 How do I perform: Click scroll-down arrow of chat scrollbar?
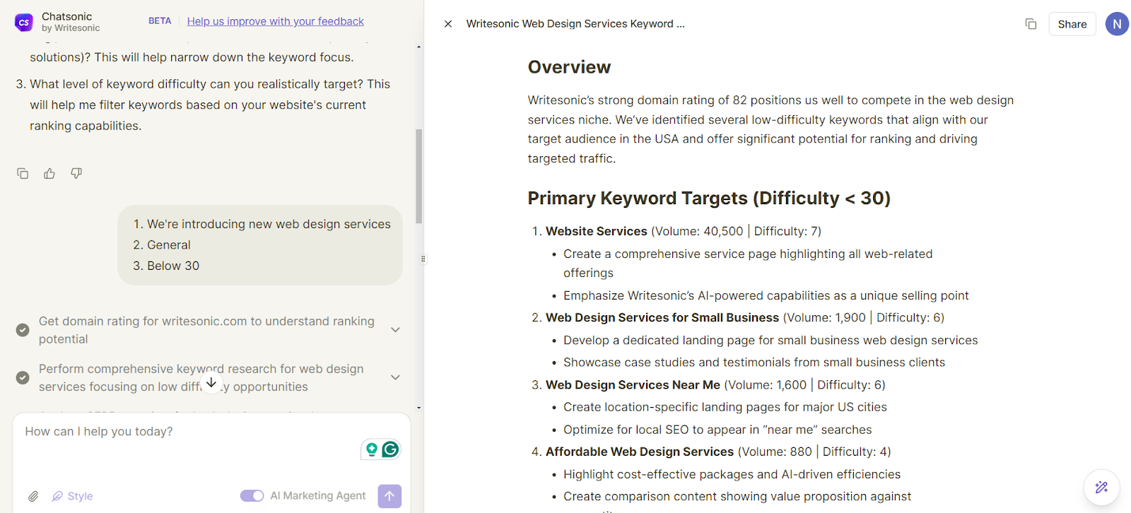pos(418,408)
